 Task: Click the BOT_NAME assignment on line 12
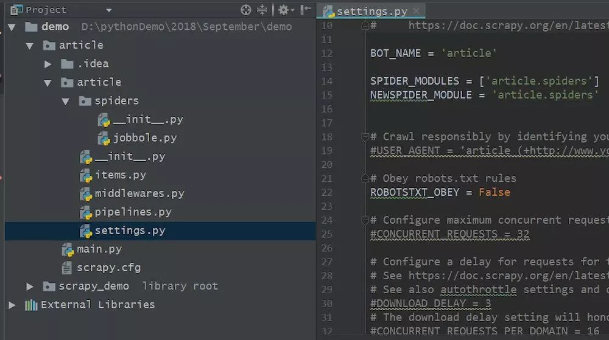click(434, 53)
